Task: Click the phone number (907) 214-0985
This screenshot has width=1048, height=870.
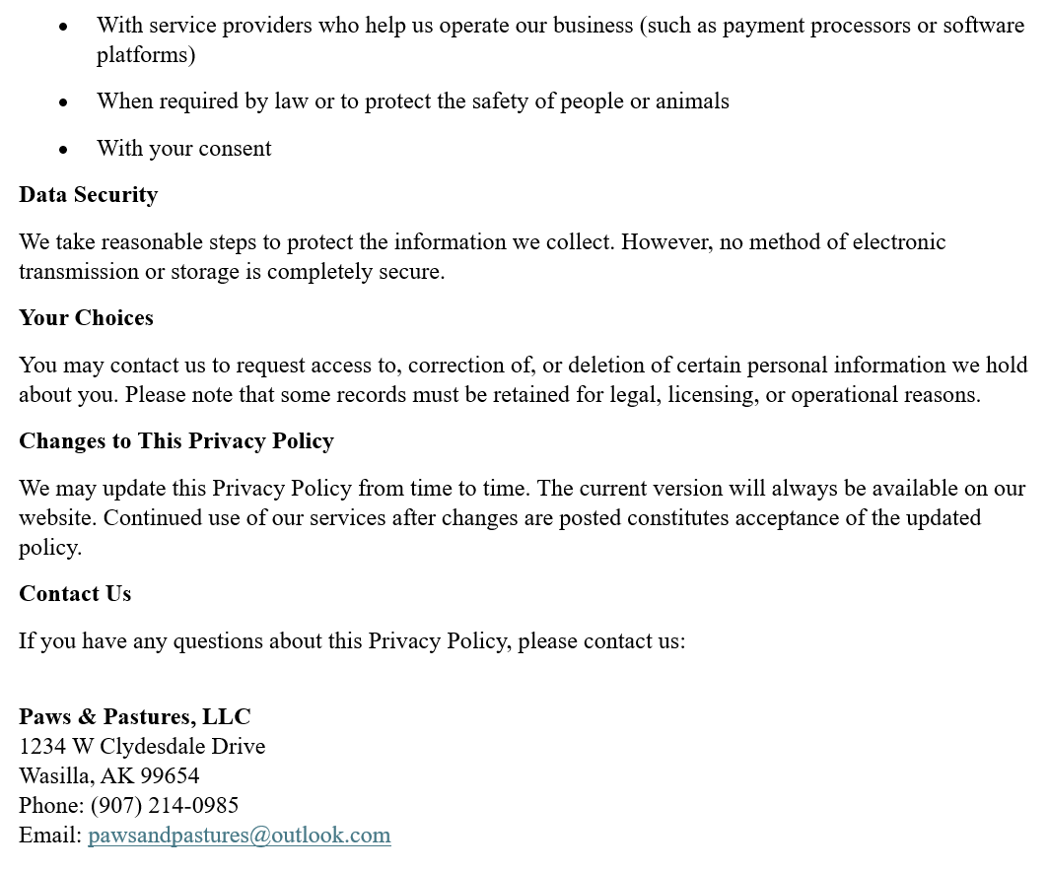Action: coord(165,805)
